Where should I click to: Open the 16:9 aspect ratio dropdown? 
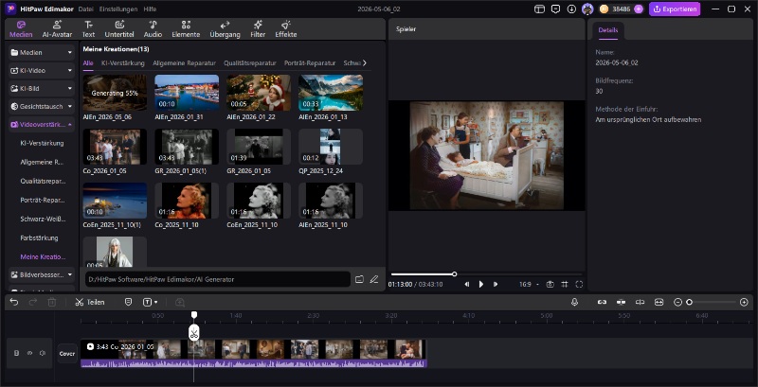[x=529, y=284]
